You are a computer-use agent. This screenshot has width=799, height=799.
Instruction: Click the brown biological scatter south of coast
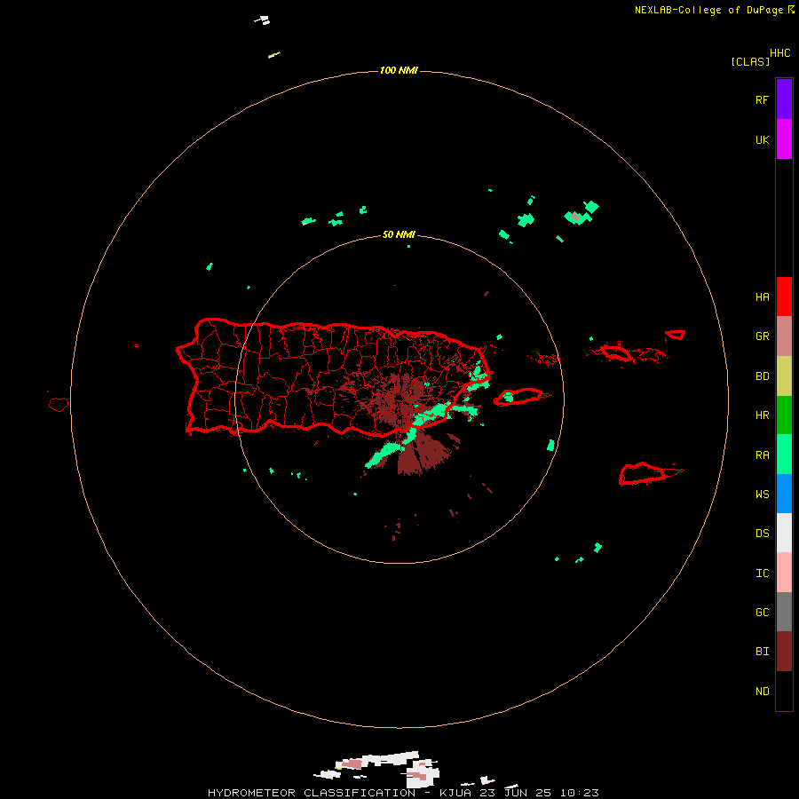click(427, 454)
